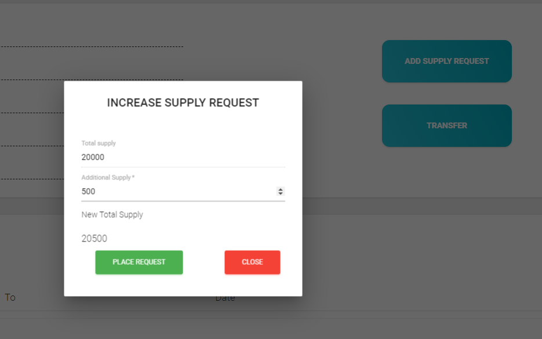
Task: Click the Date column header
Action: pyautogui.click(x=225, y=298)
